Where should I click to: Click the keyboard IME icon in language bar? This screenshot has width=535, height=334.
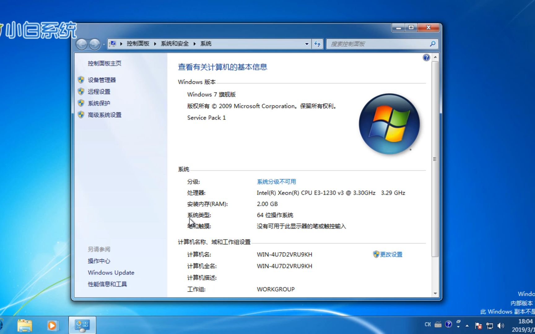438,324
